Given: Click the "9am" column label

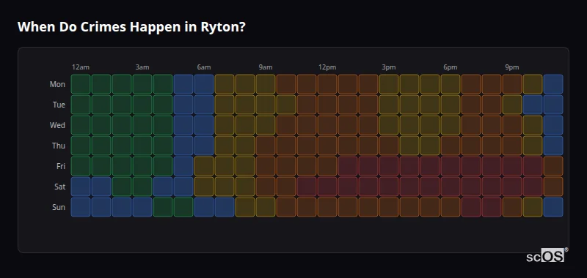Looking at the screenshot, I should (x=266, y=67).
